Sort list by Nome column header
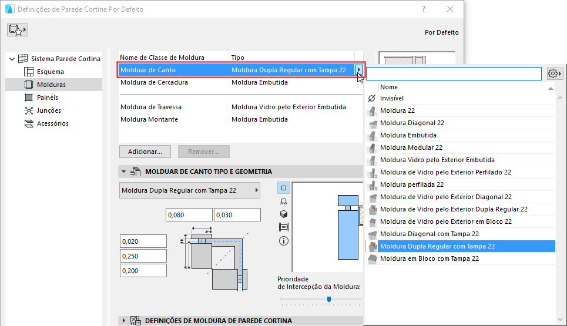This screenshot has width=567, height=326. 467,87
